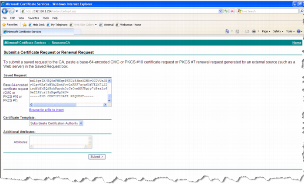Image resolution: width=304 pixels, height=195 pixels.
Task: Click the Home page icon in command bar
Action: (x=227, y=31)
